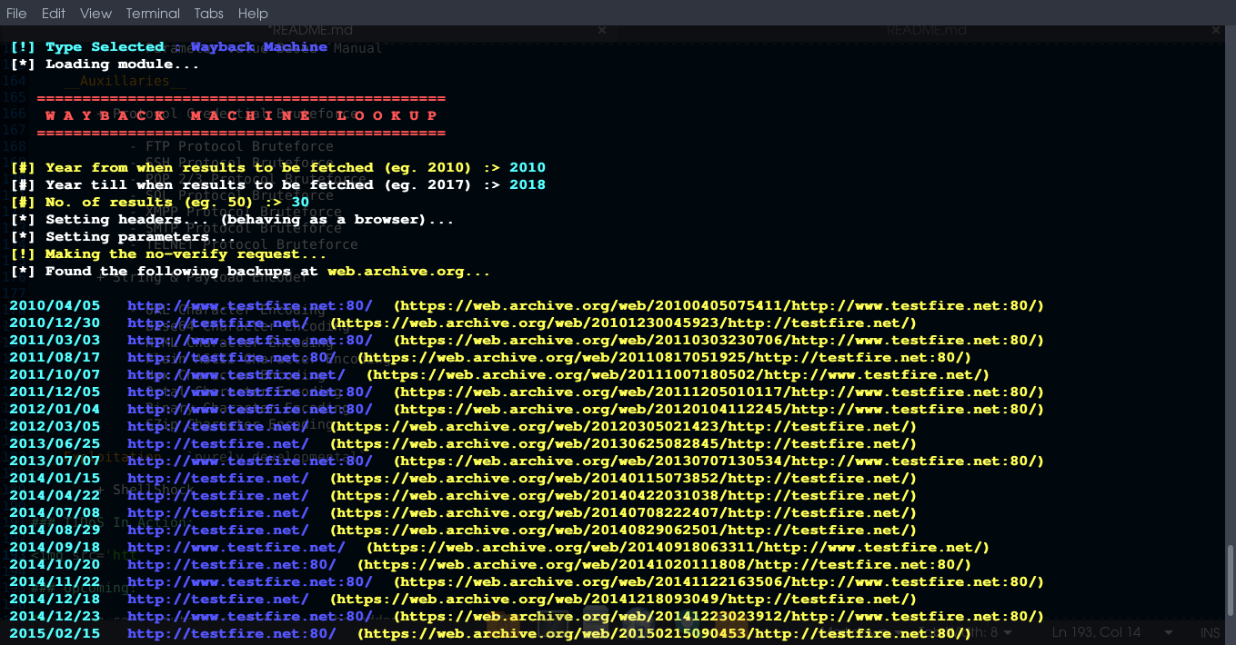This screenshot has width=1236, height=645.
Task: Open the archive link with timestamp 20130707130534
Action: pos(718,461)
